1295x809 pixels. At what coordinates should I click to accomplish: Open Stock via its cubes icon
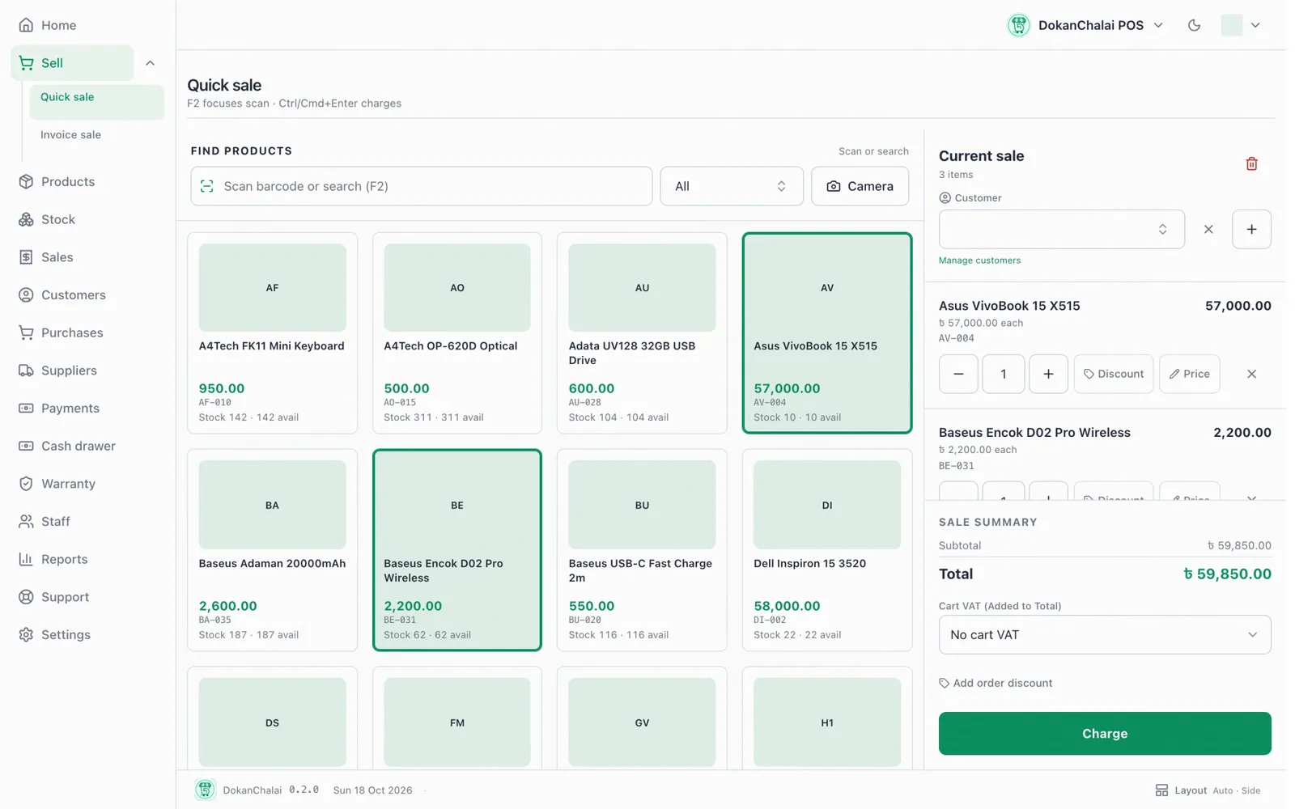(x=26, y=219)
